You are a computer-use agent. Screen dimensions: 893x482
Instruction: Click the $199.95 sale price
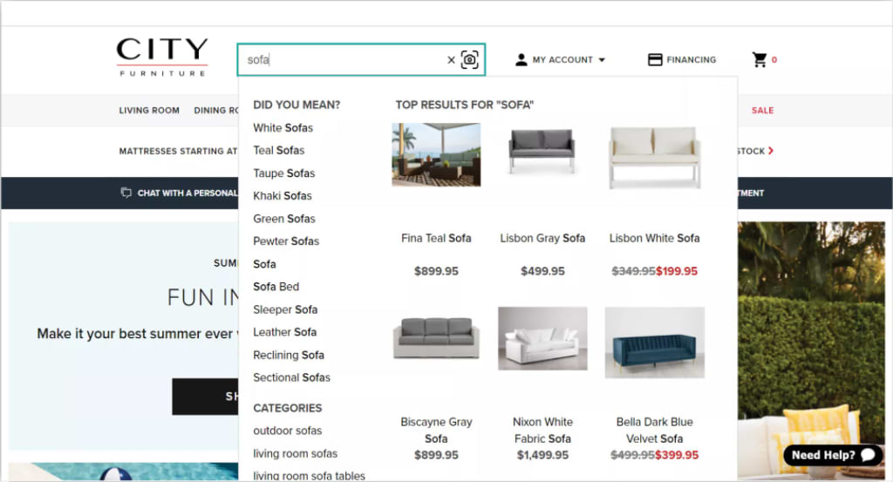(677, 271)
